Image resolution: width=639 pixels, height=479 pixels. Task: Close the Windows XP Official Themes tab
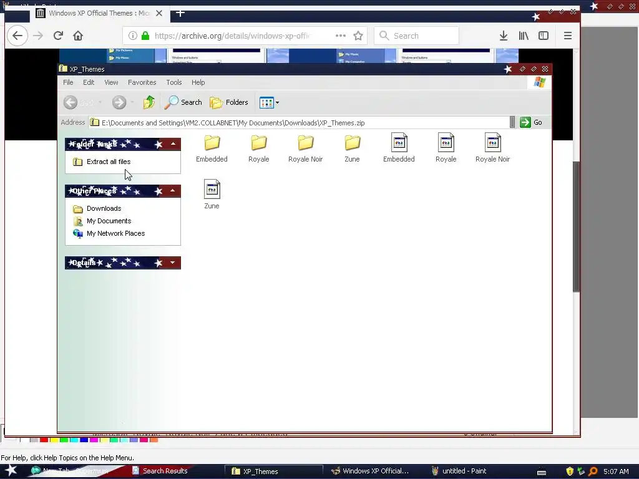coord(159,14)
